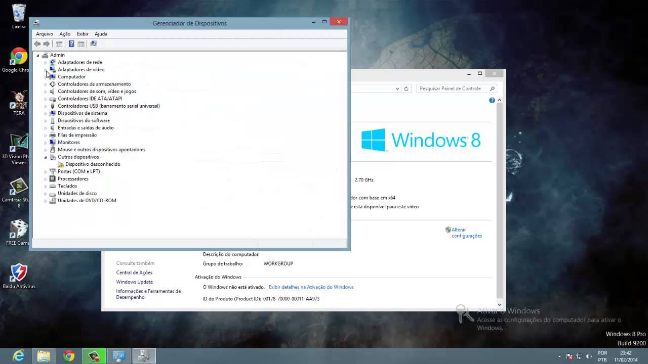Viewport: 648px width, 364px height.
Task: Select Mouse e outros dispositivos apontadores text
Action: (101, 150)
